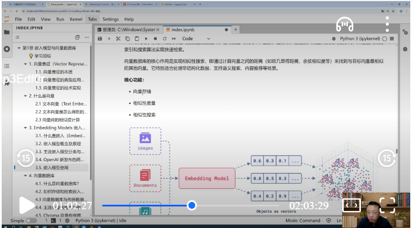
Task: Run the selected cell with play icon
Action: [146, 39]
